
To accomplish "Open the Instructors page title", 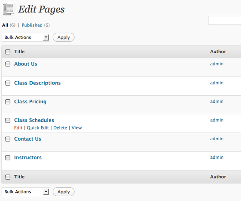I will pos(28,158).
